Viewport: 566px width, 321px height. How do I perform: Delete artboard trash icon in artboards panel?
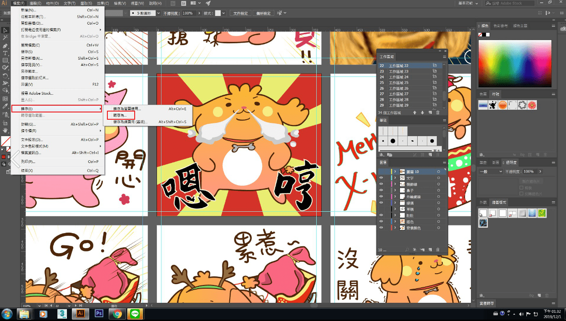(x=438, y=112)
